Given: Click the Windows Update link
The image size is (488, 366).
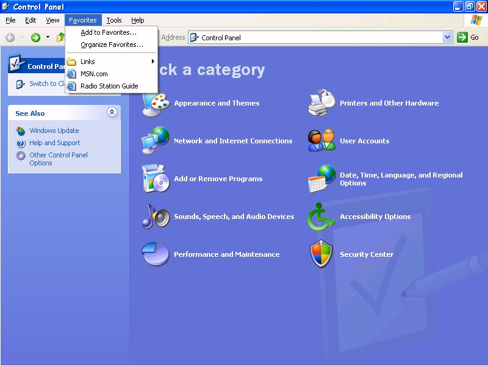Looking at the screenshot, I should [54, 131].
